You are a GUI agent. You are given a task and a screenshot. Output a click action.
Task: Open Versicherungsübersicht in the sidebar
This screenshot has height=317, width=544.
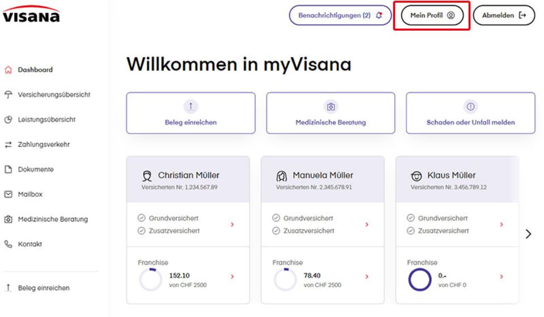click(54, 94)
